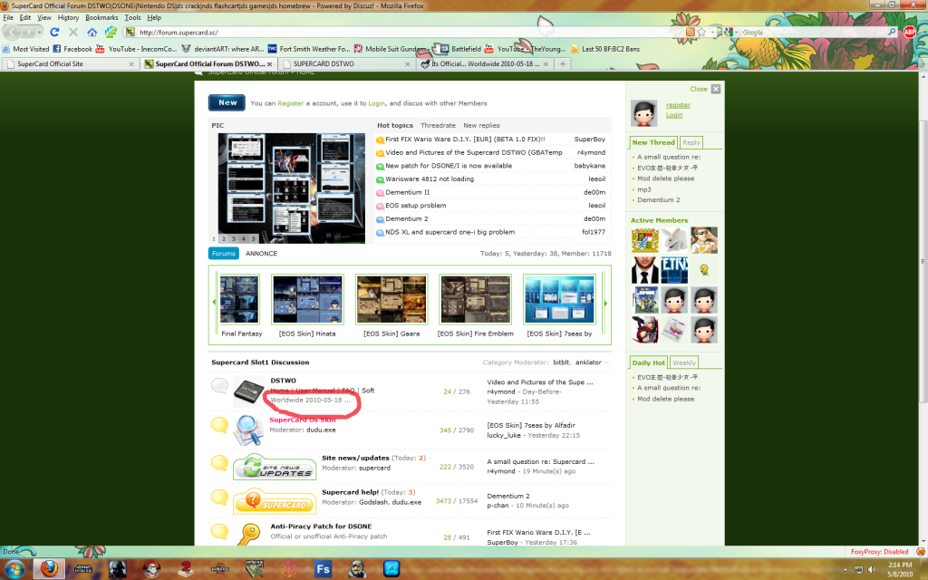Open new tab with plus button
This screenshot has height=580, width=928.
tap(563, 64)
